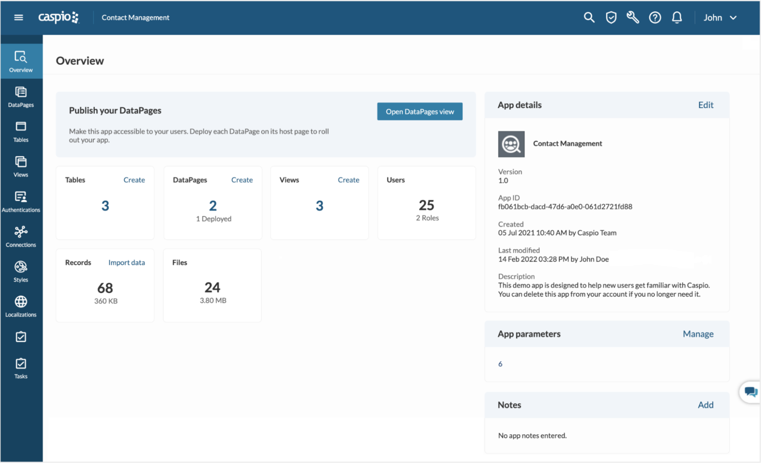
Task: Open the Views section from the sidebar
Action: tap(21, 166)
